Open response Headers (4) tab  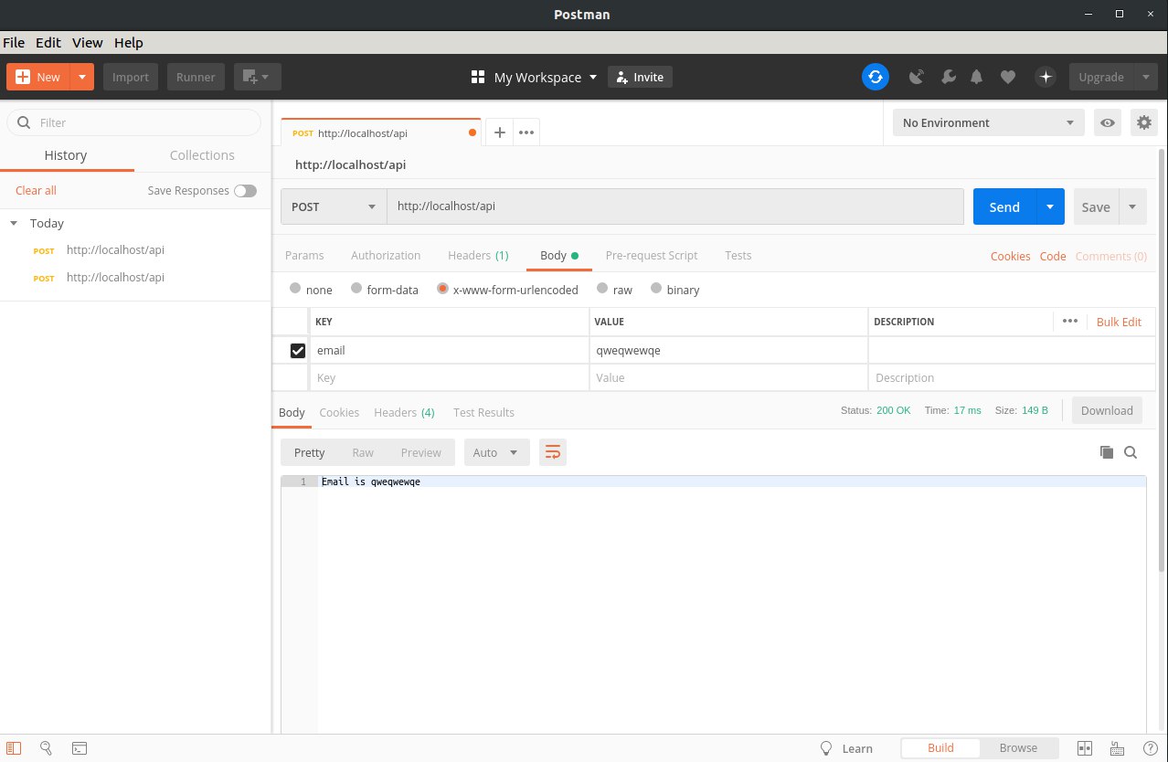(404, 412)
